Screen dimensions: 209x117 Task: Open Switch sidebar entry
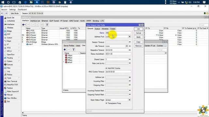point(9,38)
